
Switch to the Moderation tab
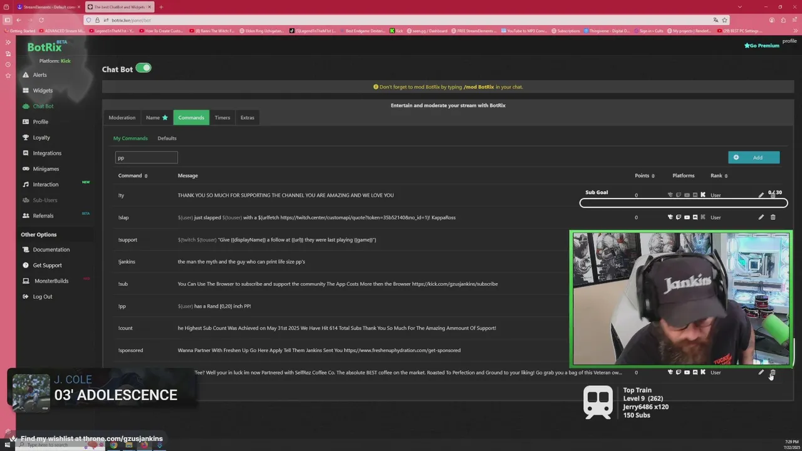[x=122, y=117]
